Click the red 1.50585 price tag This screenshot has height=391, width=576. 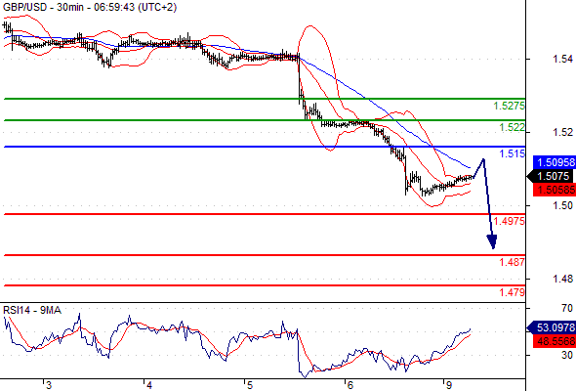pos(555,190)
